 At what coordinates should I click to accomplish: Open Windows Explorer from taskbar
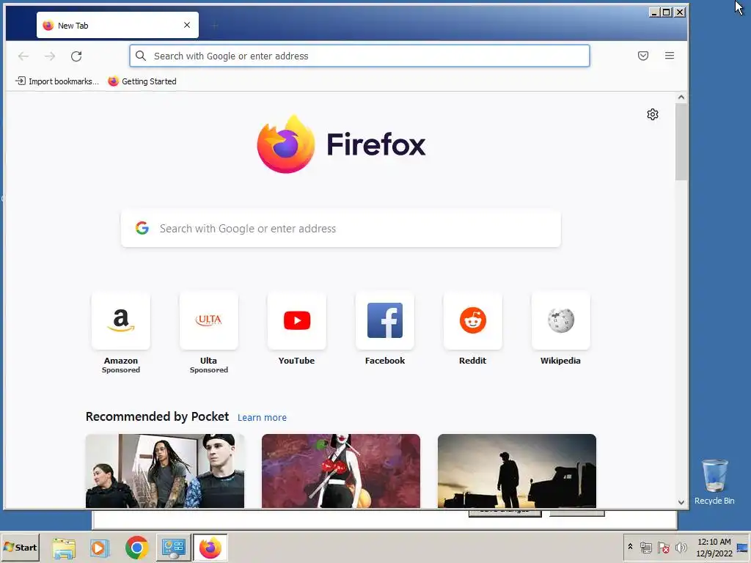point(64,548)
